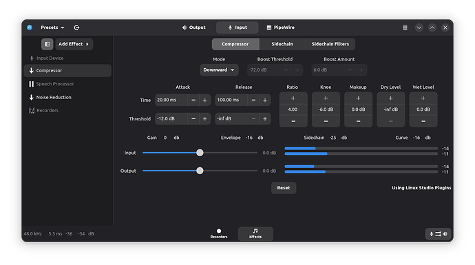Click the mic-to-speaker listen toggle icon
475x265 pixels.
point(438,234)
